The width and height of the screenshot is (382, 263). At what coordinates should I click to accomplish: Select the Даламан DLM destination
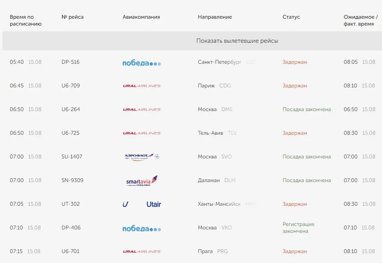click(216, 181)
